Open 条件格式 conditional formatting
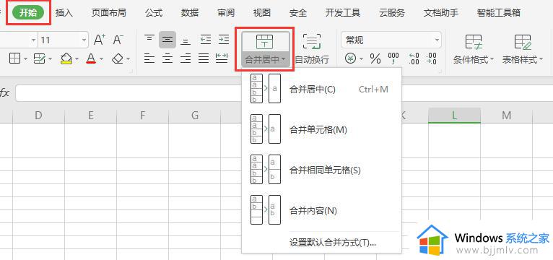This screenshot has width=553, height=260. [474, 49]
